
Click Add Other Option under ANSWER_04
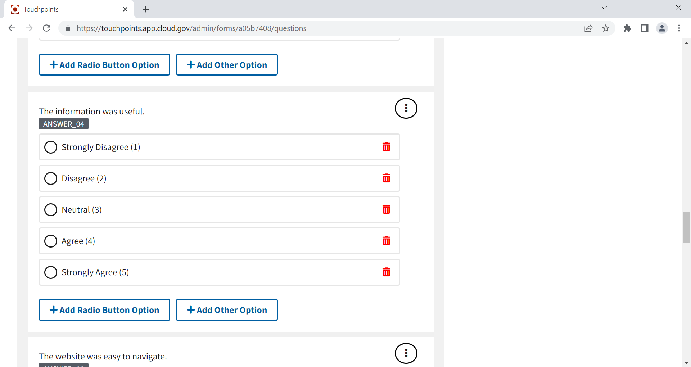227,310
